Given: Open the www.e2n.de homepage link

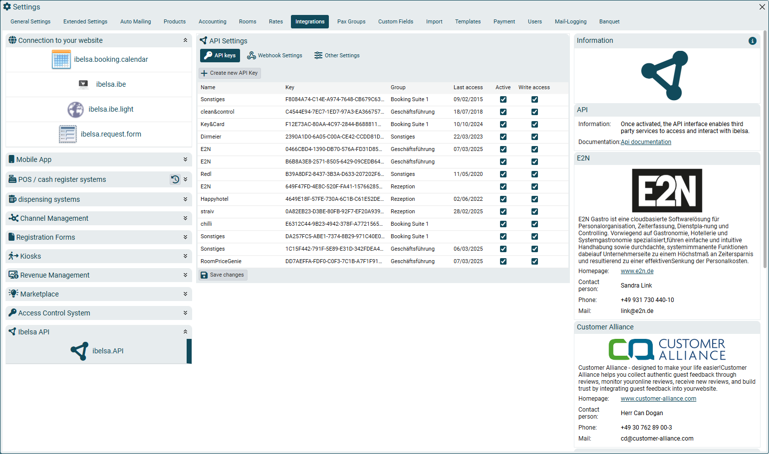Looking at the screenshot, I should click(637, 271).
